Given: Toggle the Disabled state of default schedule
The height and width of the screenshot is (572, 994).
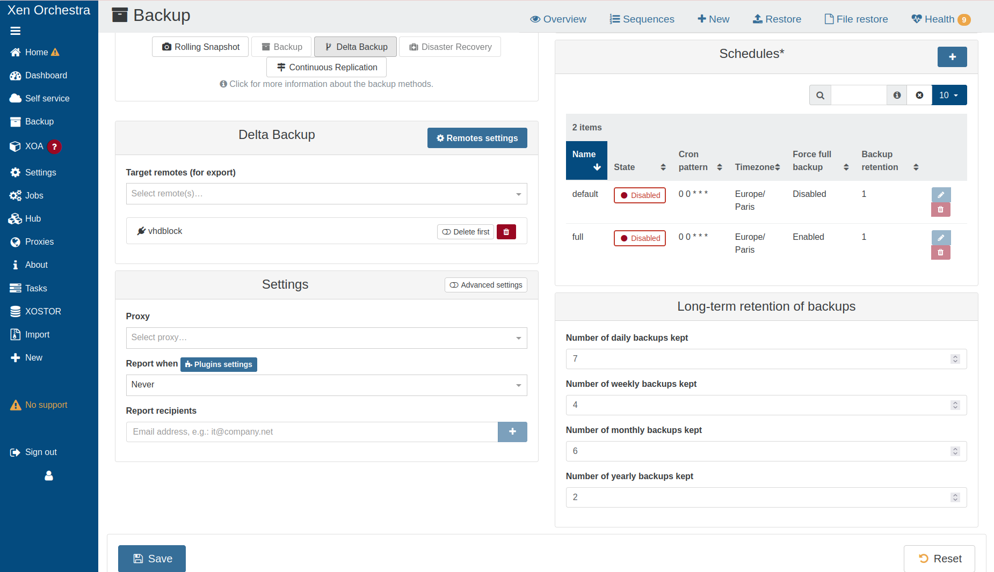Looking at the screenshot, I should [x=640, y=195].
